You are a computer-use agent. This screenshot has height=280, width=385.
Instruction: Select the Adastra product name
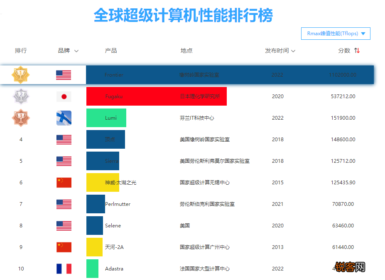tap(114, 269)
